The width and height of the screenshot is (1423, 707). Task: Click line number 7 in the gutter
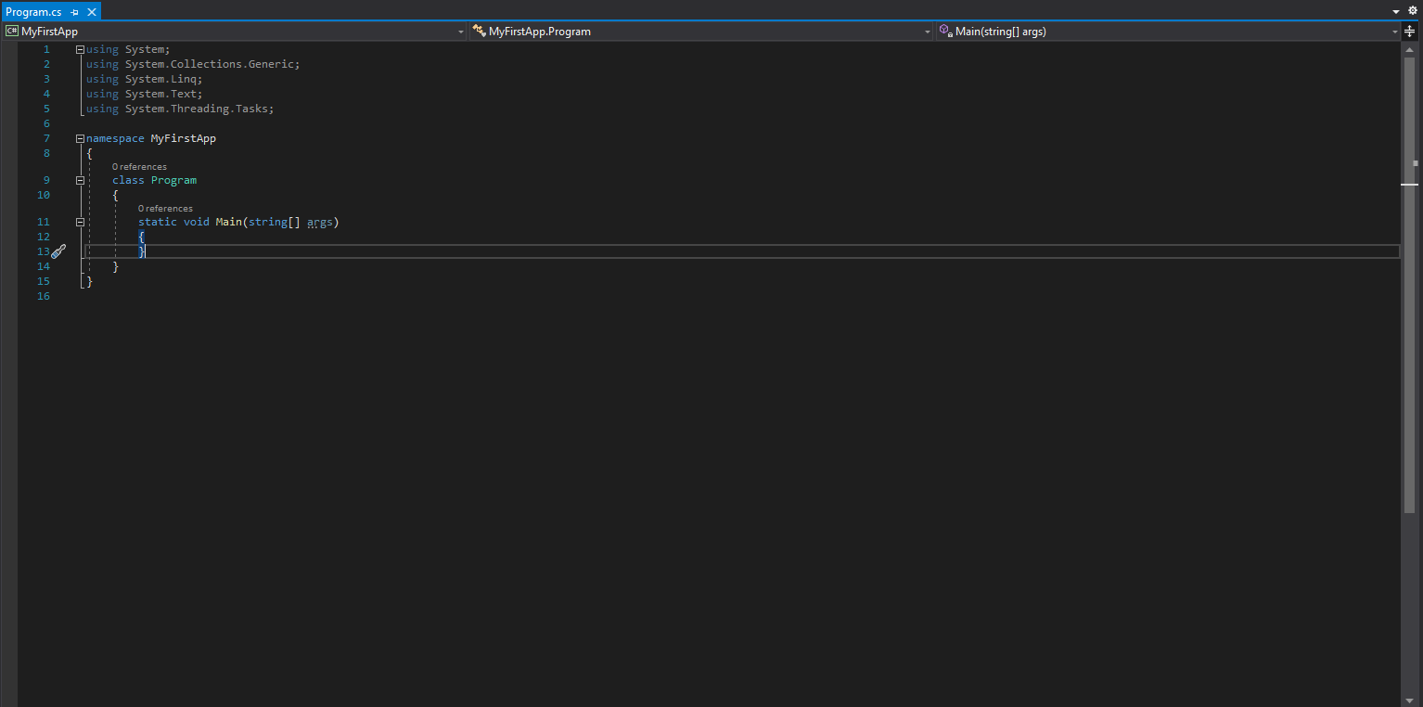click(46, 138)
